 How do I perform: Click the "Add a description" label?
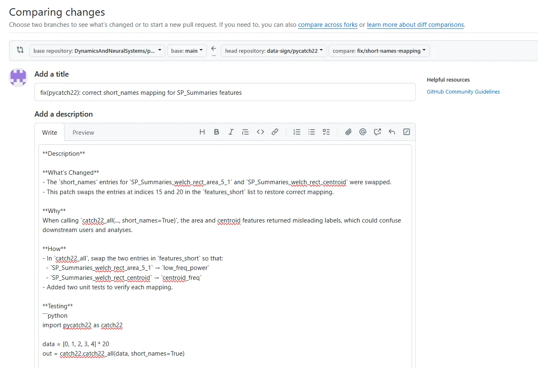click(64, 114)
